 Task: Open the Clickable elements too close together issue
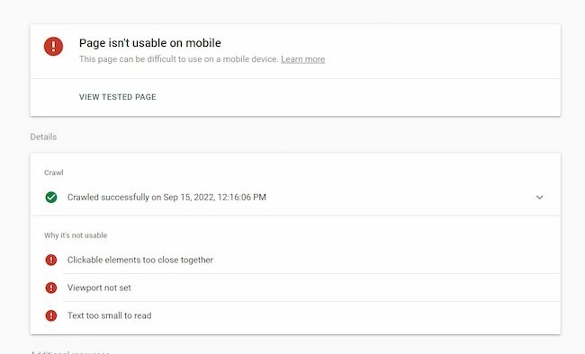(295, 260)
